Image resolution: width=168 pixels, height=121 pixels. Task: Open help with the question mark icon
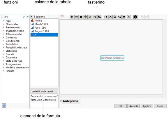click(x=135, y=17)
